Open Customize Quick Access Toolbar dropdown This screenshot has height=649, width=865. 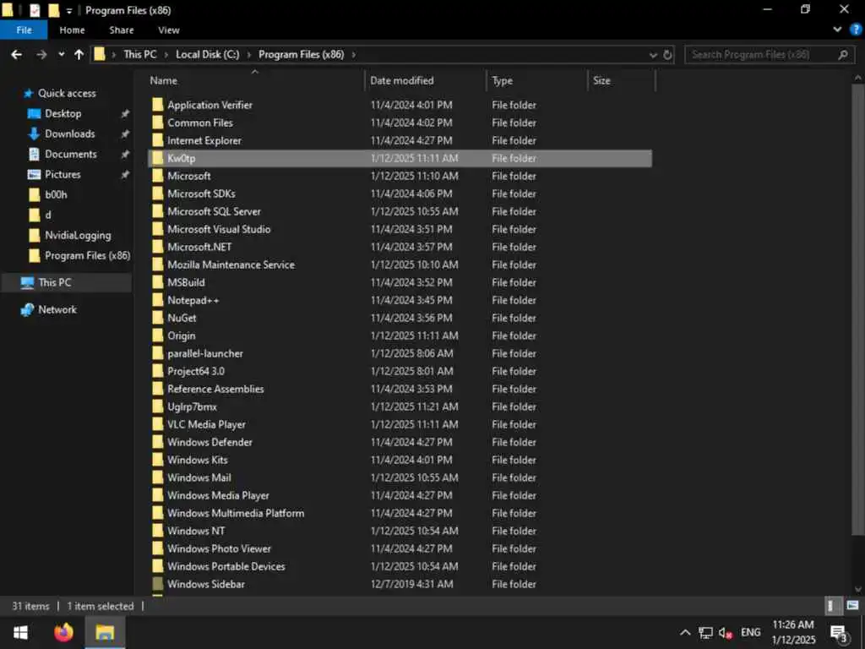pos(69,10)
